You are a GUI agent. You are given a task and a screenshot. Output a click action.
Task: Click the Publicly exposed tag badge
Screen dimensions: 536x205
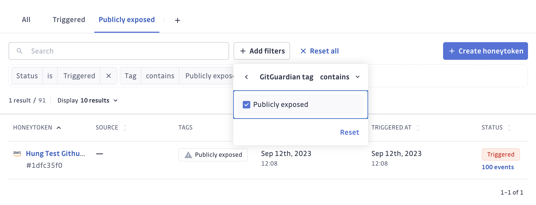[x=213, y=155]
